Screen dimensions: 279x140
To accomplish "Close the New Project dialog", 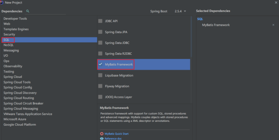I will [275, 2].
